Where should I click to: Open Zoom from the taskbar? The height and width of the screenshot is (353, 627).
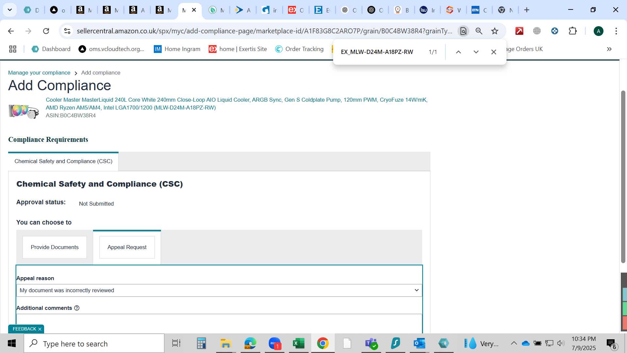(x=275, y=344)
